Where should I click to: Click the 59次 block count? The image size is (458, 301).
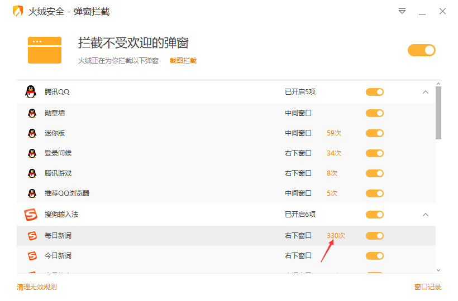(x=334, y=133)
